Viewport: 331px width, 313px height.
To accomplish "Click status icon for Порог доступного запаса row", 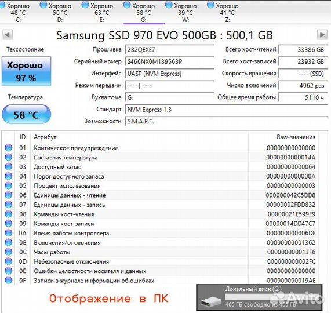I will coord(9,176).
